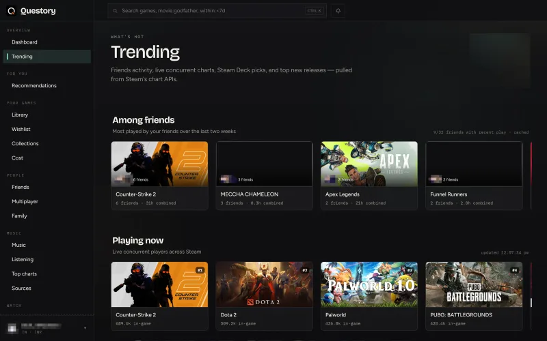The width and height of the screenshot is (547, 341).
Task: Expand the user account dropdown arrow
Action: (85, 328)
